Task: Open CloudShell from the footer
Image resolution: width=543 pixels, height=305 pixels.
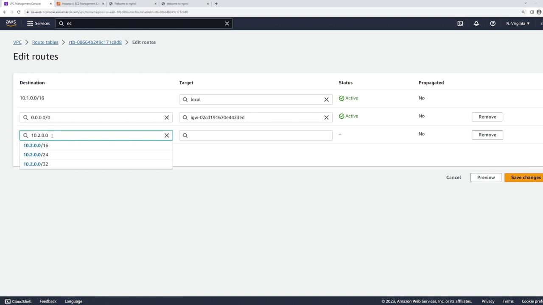Action: click(x=18, y=301)
